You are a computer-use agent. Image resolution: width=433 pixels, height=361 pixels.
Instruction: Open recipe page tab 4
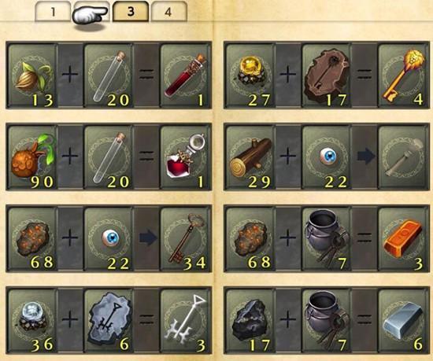169,12
